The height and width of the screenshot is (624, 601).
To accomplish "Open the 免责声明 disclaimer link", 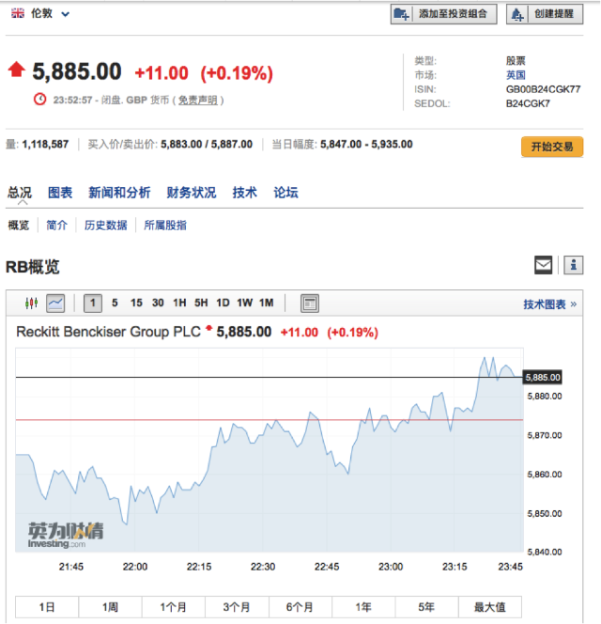I will pos(198,101).
